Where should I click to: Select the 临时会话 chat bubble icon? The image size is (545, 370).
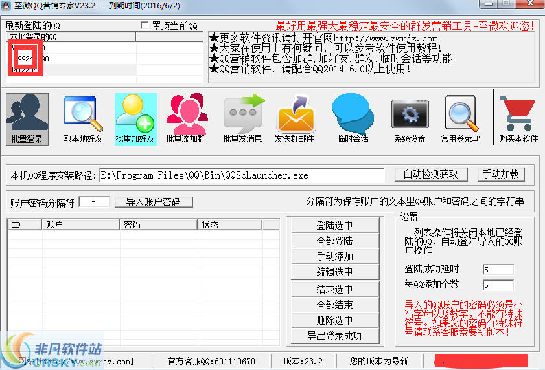(x=353, y=119)
